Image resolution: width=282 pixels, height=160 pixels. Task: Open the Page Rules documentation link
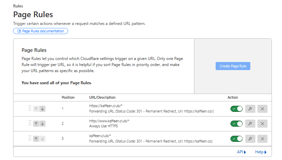click(40, 31)
